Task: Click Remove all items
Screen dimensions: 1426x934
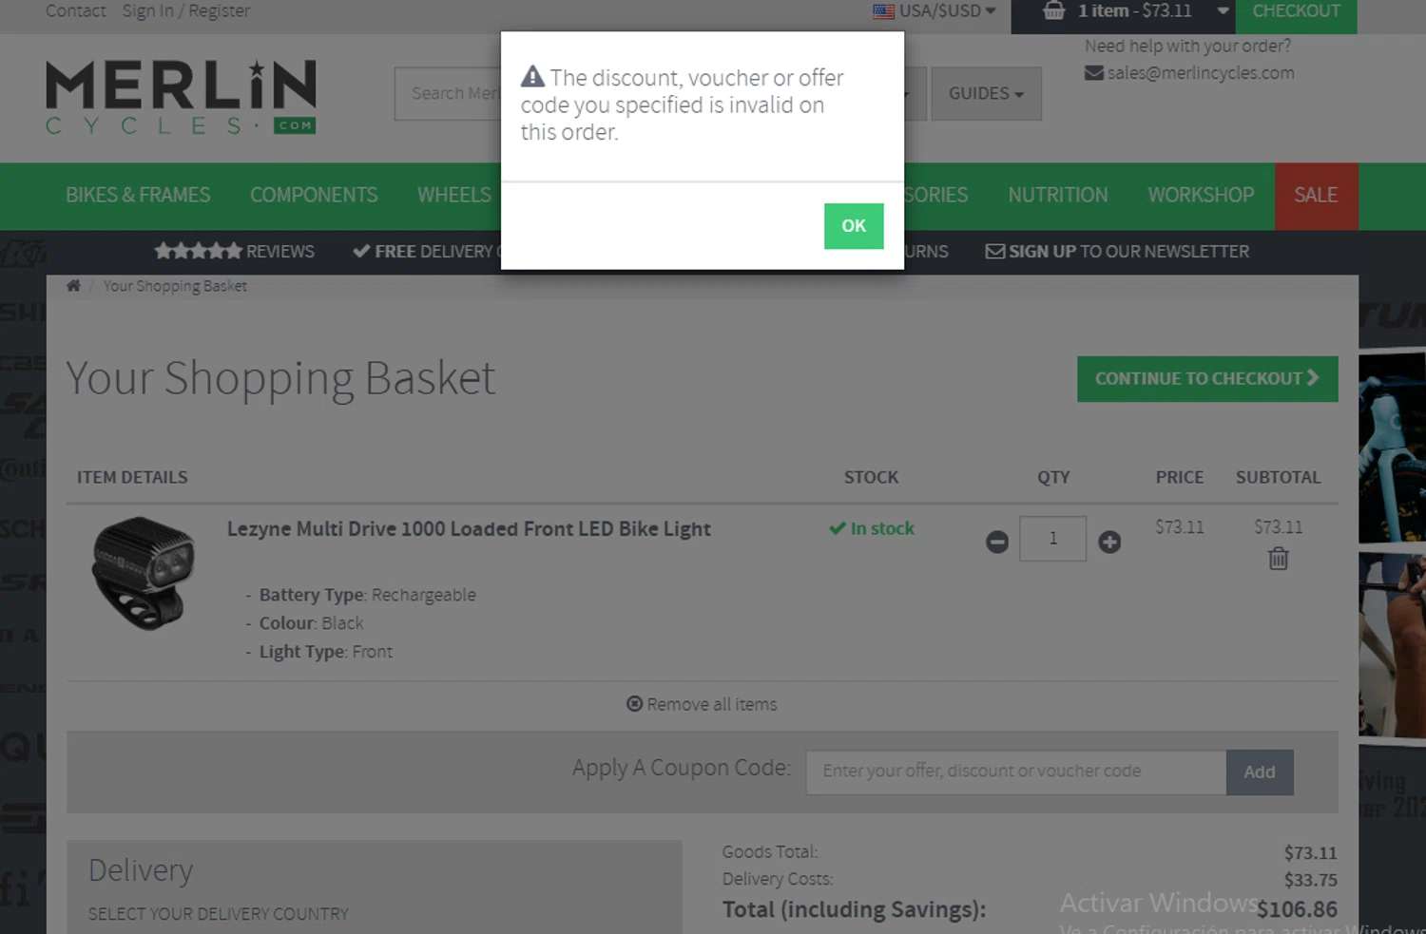Action: [702, 704]
